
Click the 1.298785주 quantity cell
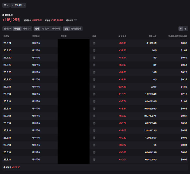[151, 138]
